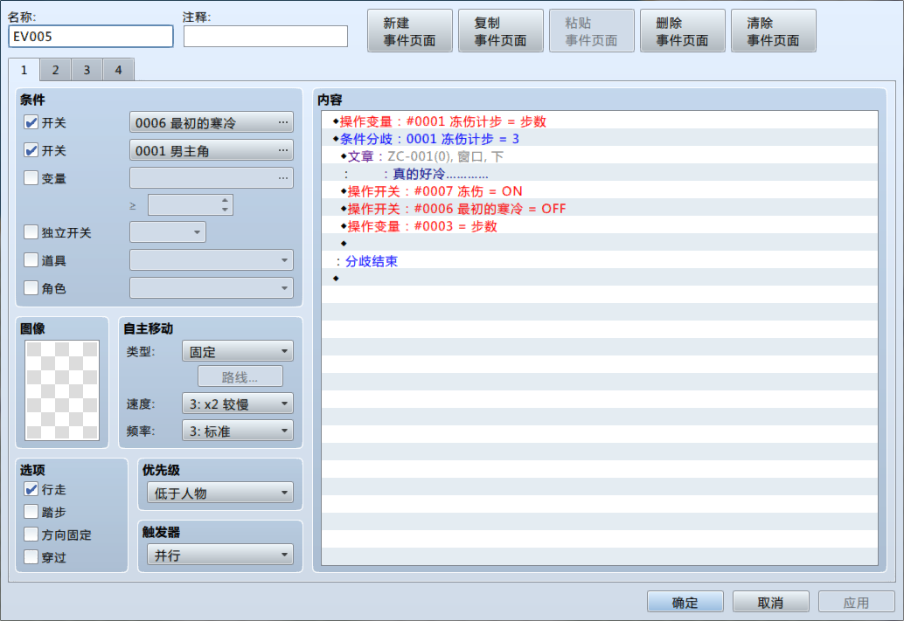
Task: Switch to event page tab 2
Action: tap(55, 70)
